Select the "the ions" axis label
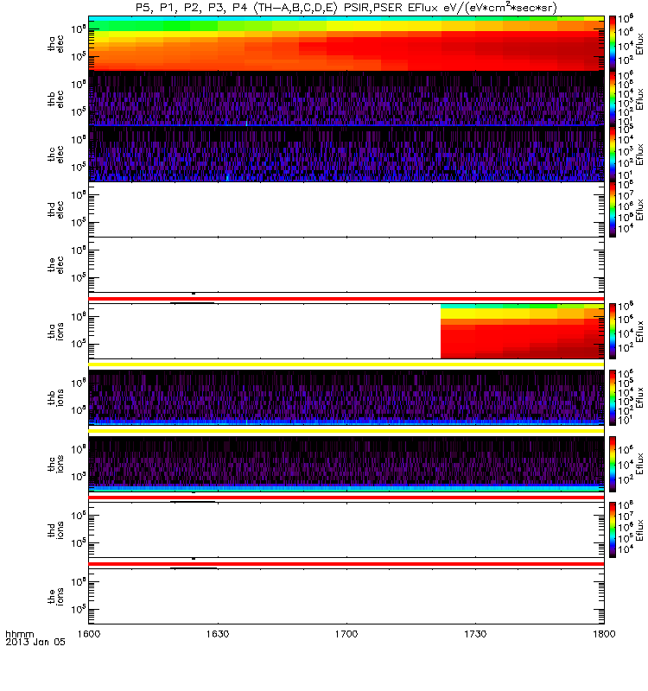The width and height of the screenshot is (648, 691). click(55, 596)
